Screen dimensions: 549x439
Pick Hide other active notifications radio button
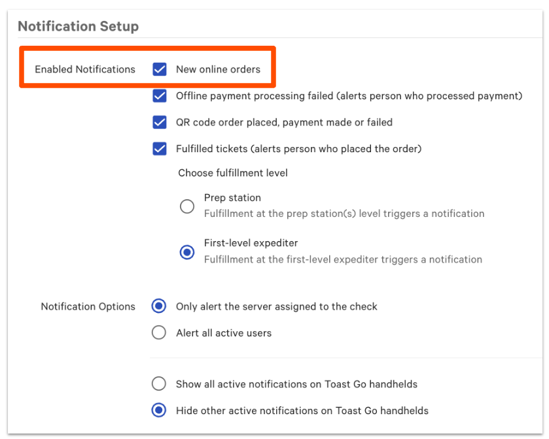point(159,410)
